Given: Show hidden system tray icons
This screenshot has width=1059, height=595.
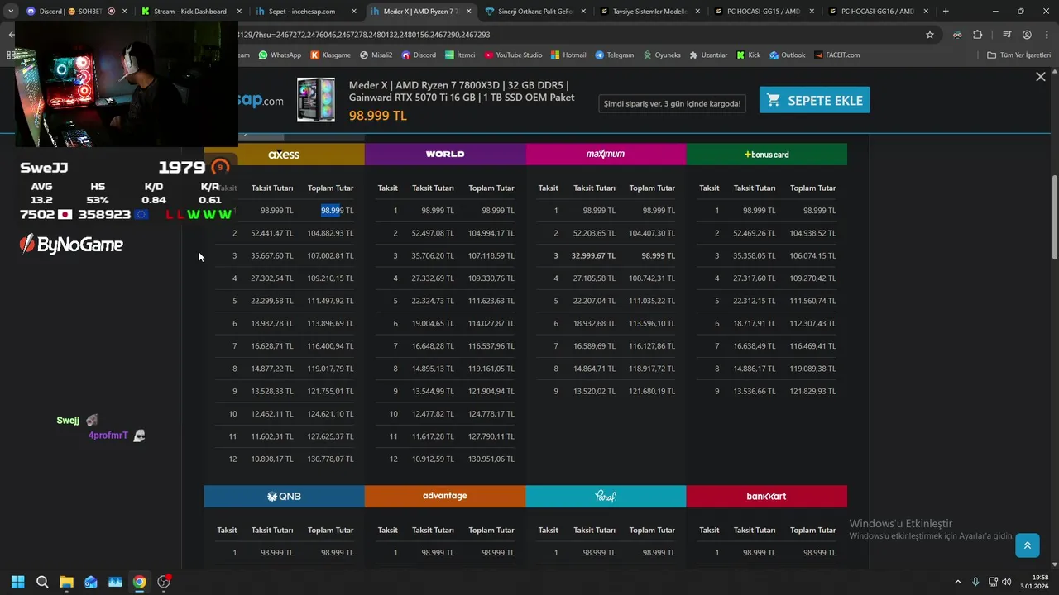Looking at the screenshot, I should pos(958,582).
